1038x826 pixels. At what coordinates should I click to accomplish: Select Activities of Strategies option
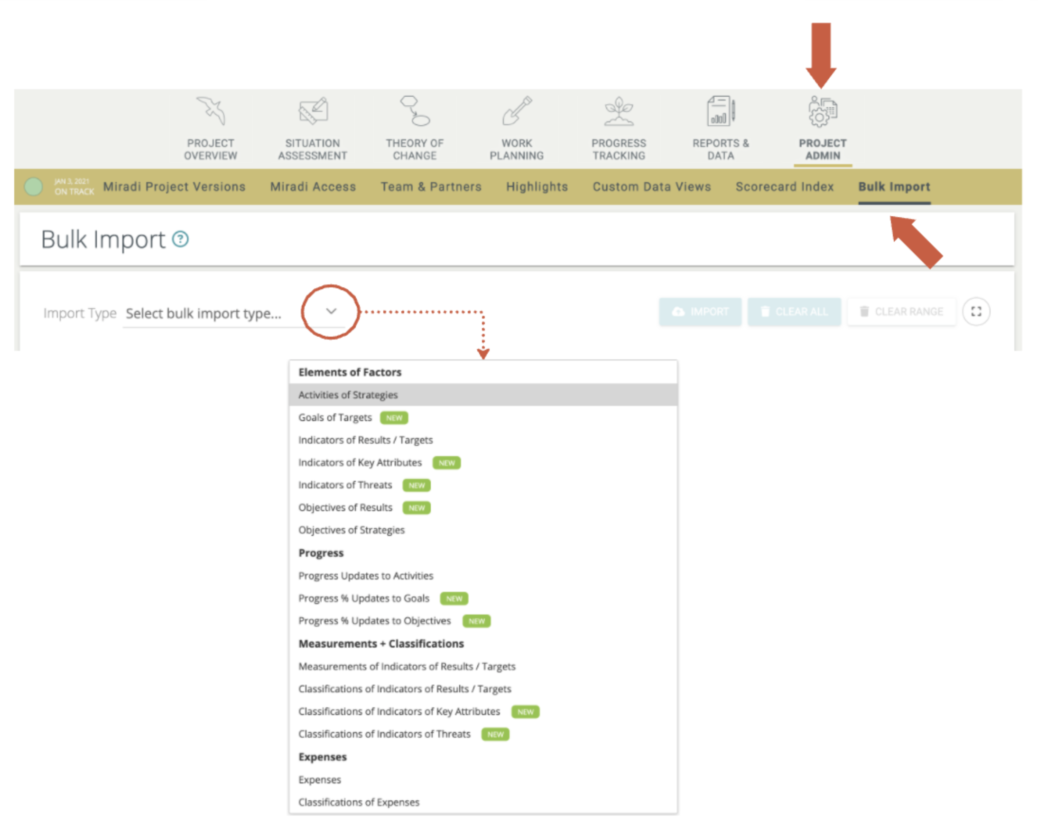pyautogui.click(x=348, y=395)
